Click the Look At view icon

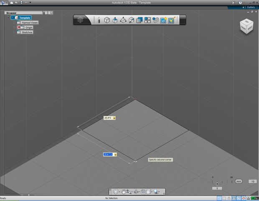143,191
